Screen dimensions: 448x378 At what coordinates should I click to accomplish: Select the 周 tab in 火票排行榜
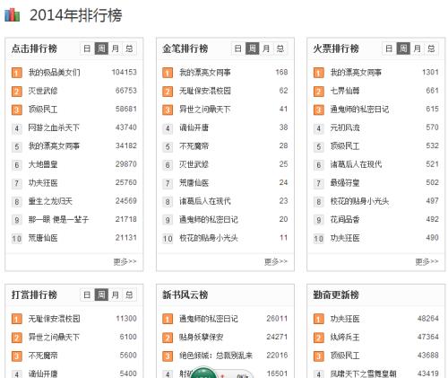(403, 48)
